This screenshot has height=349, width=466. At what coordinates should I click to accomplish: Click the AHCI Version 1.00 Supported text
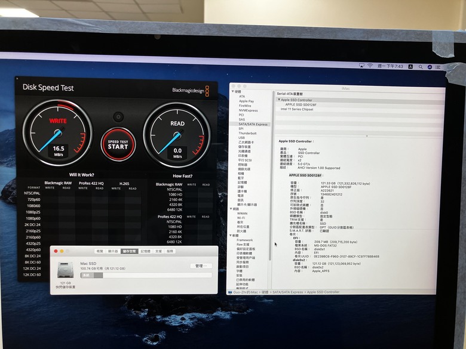coord(319,168)
